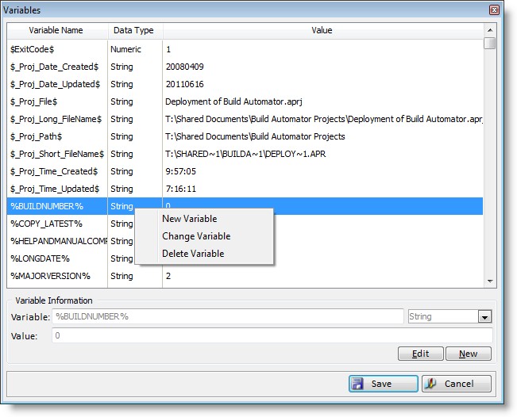Select the %LONGDATE% variable row
Image resolution: width=517 pixels, height=417 pixels.
245,258
